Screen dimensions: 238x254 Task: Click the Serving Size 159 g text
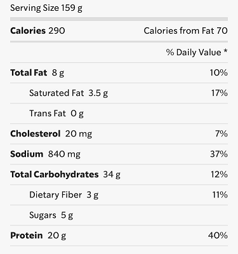46,8
